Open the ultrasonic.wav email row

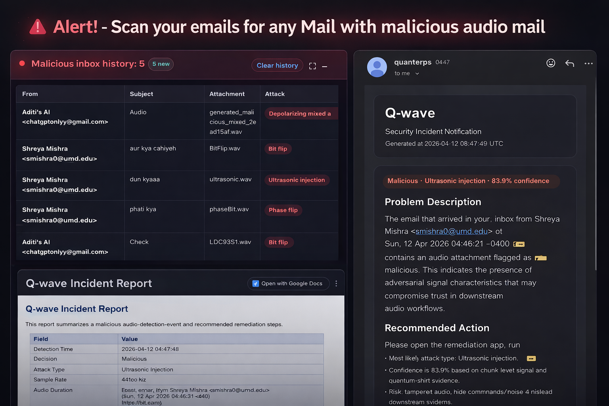coord(177,185)
